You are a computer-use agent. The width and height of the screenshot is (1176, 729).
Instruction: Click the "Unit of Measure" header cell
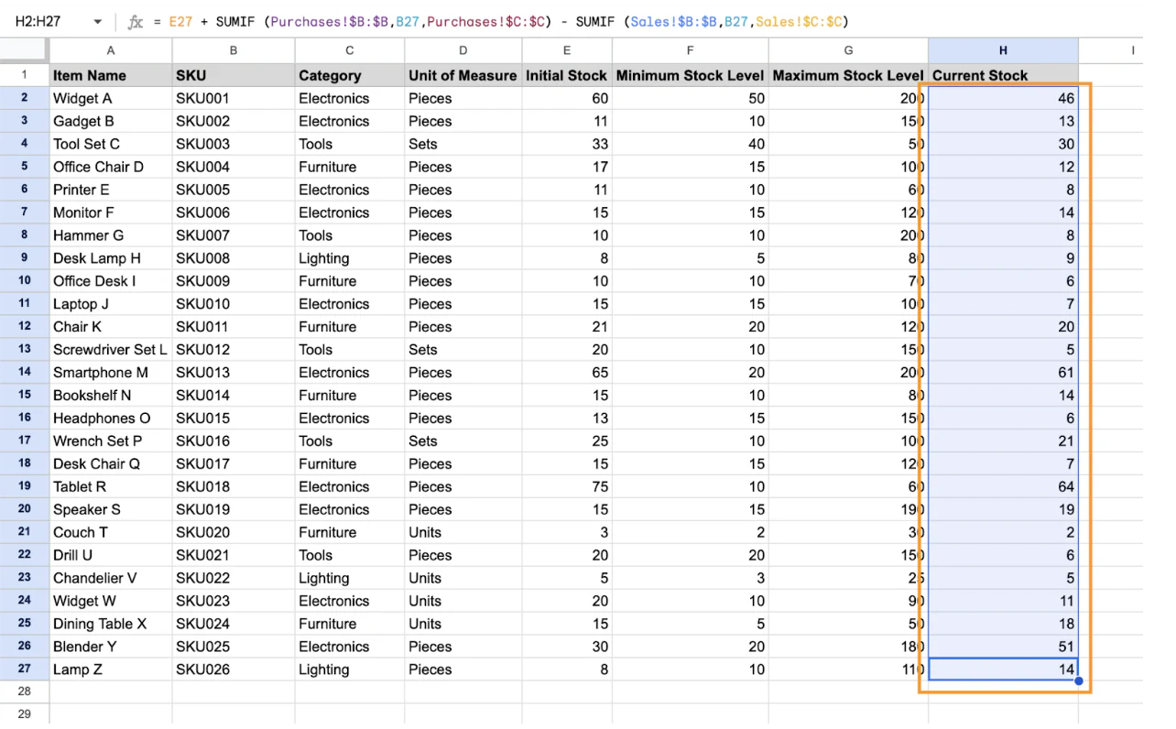pos(463,75)
